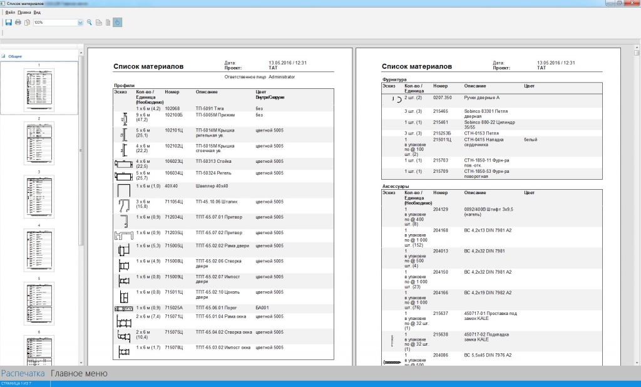Screen dimensions: 641x387
Task: Click the Sobinco 83301 Петля дверная entry
Action: [485, 113]
